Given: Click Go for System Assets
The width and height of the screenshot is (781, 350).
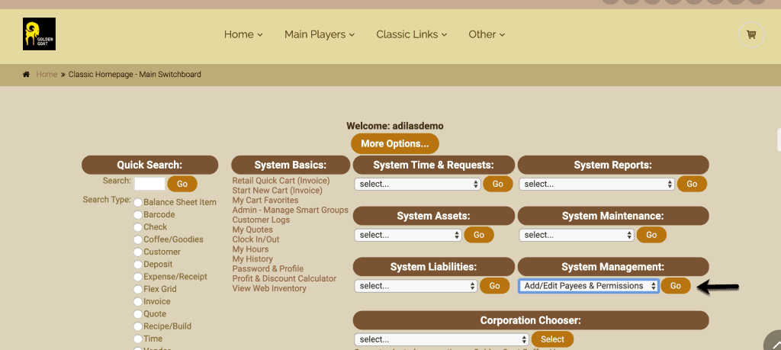Looking at the screenshot, I should [x=479, y=235].
